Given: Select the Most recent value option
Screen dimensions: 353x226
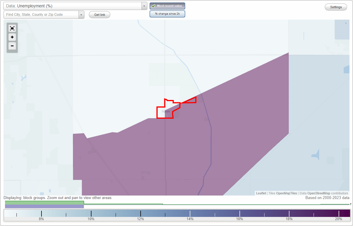Looking at the screenshot, I should 167,6.
